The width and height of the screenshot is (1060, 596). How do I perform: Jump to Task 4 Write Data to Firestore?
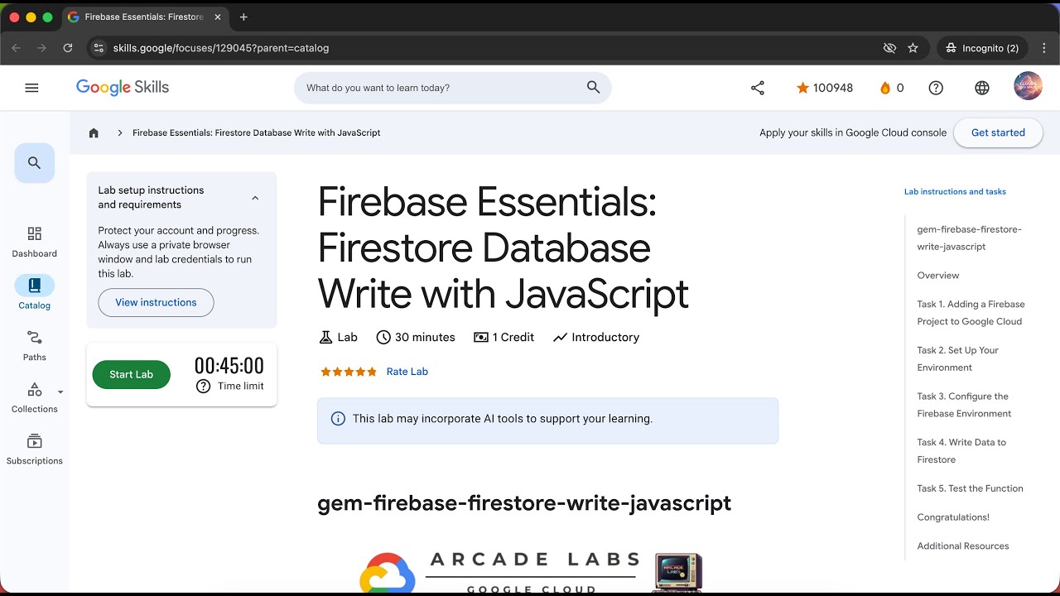pos(961,451)
